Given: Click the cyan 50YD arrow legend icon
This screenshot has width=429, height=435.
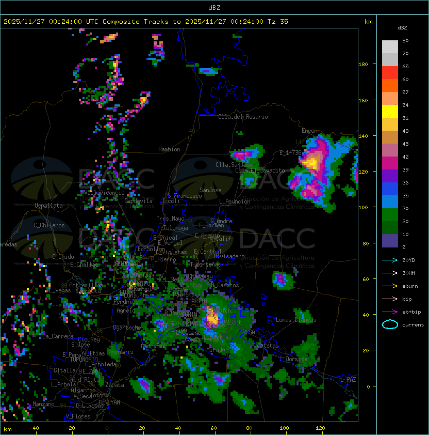Looking at the screenshot, I should coord(390,260).
